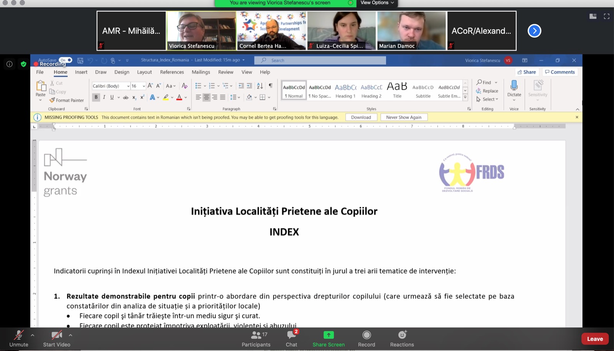Switch to the Insert tab
Screen dimensions: 614x351
(81, 72)
